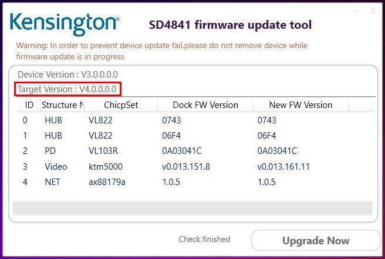
Task: Click the HUB cell in row ID 1
Action: point(53,136)
